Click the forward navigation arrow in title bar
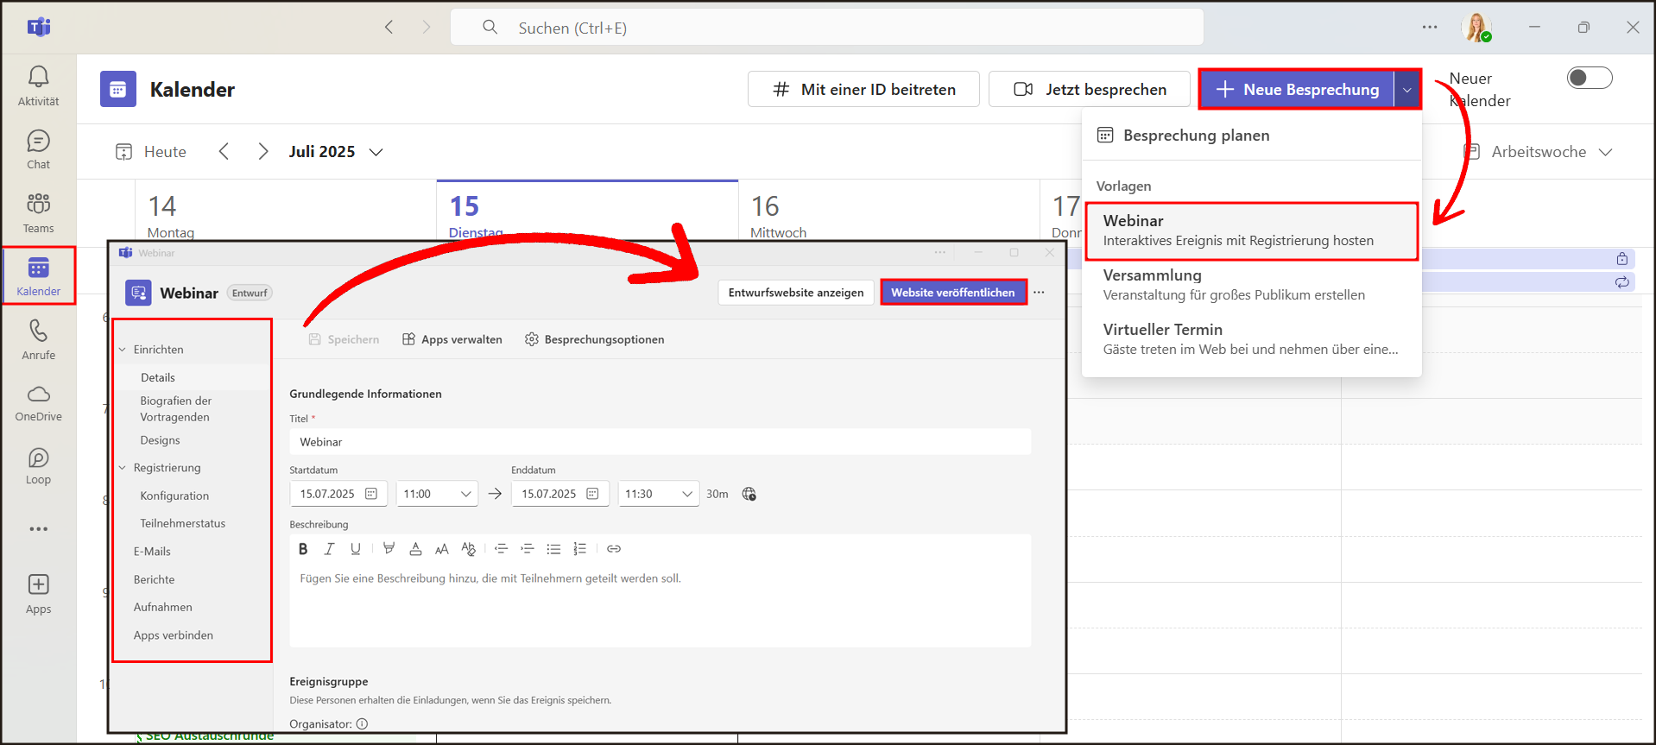The image size is (1656, 745). [x=426, y=28]
